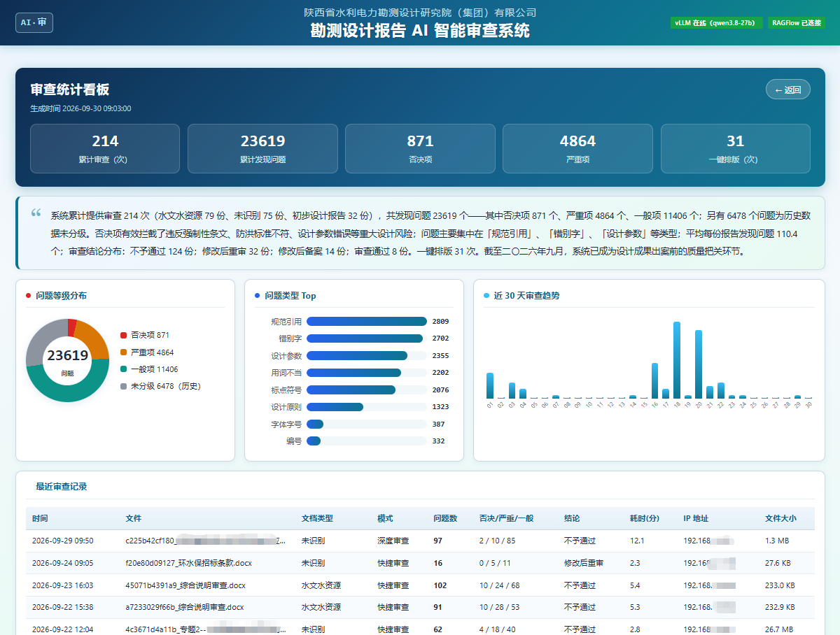Screen dimensions: 840x635
Task: Click the red 否决项 legend swatch
Action: 124,336
